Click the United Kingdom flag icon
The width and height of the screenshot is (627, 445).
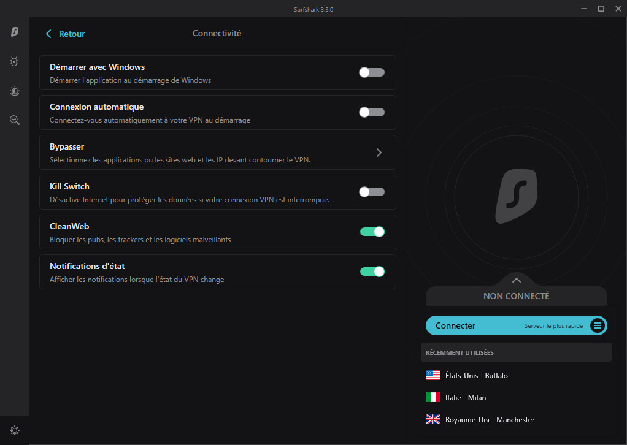(433, 419)
